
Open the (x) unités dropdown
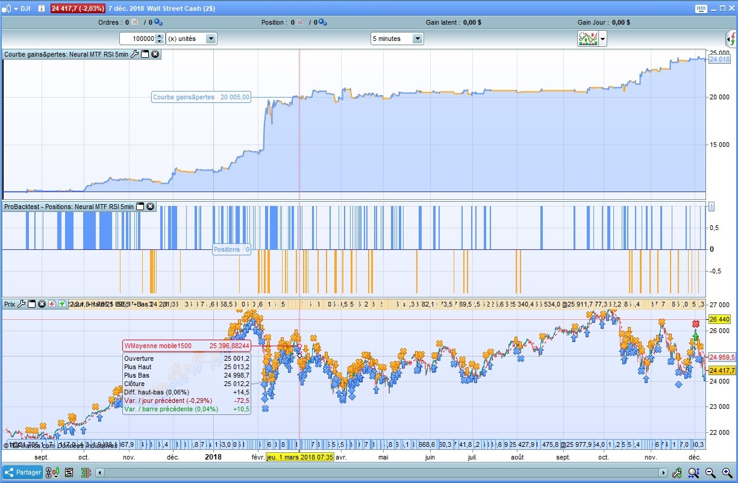coord(191,39)
